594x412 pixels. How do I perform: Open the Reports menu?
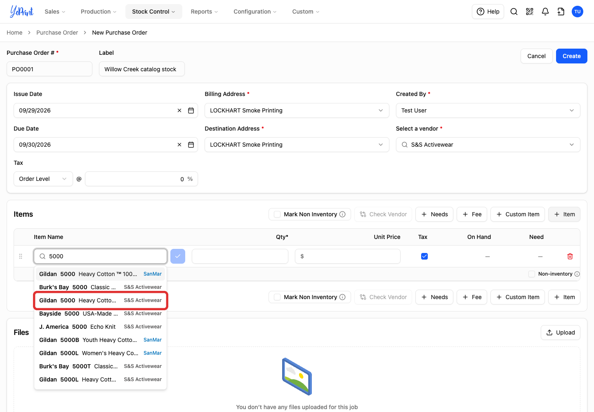(x=204, y=12)
